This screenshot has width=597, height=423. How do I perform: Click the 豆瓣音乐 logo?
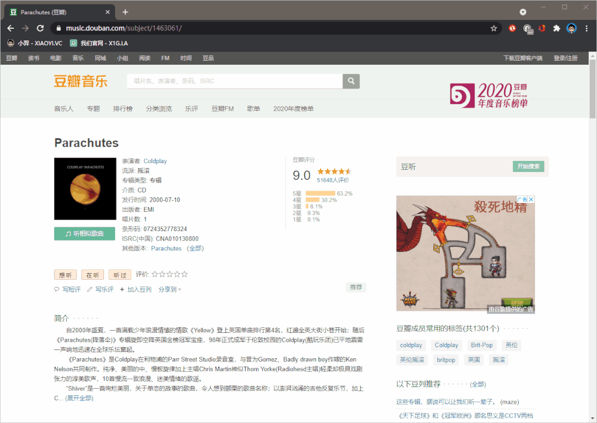(81, 81)
